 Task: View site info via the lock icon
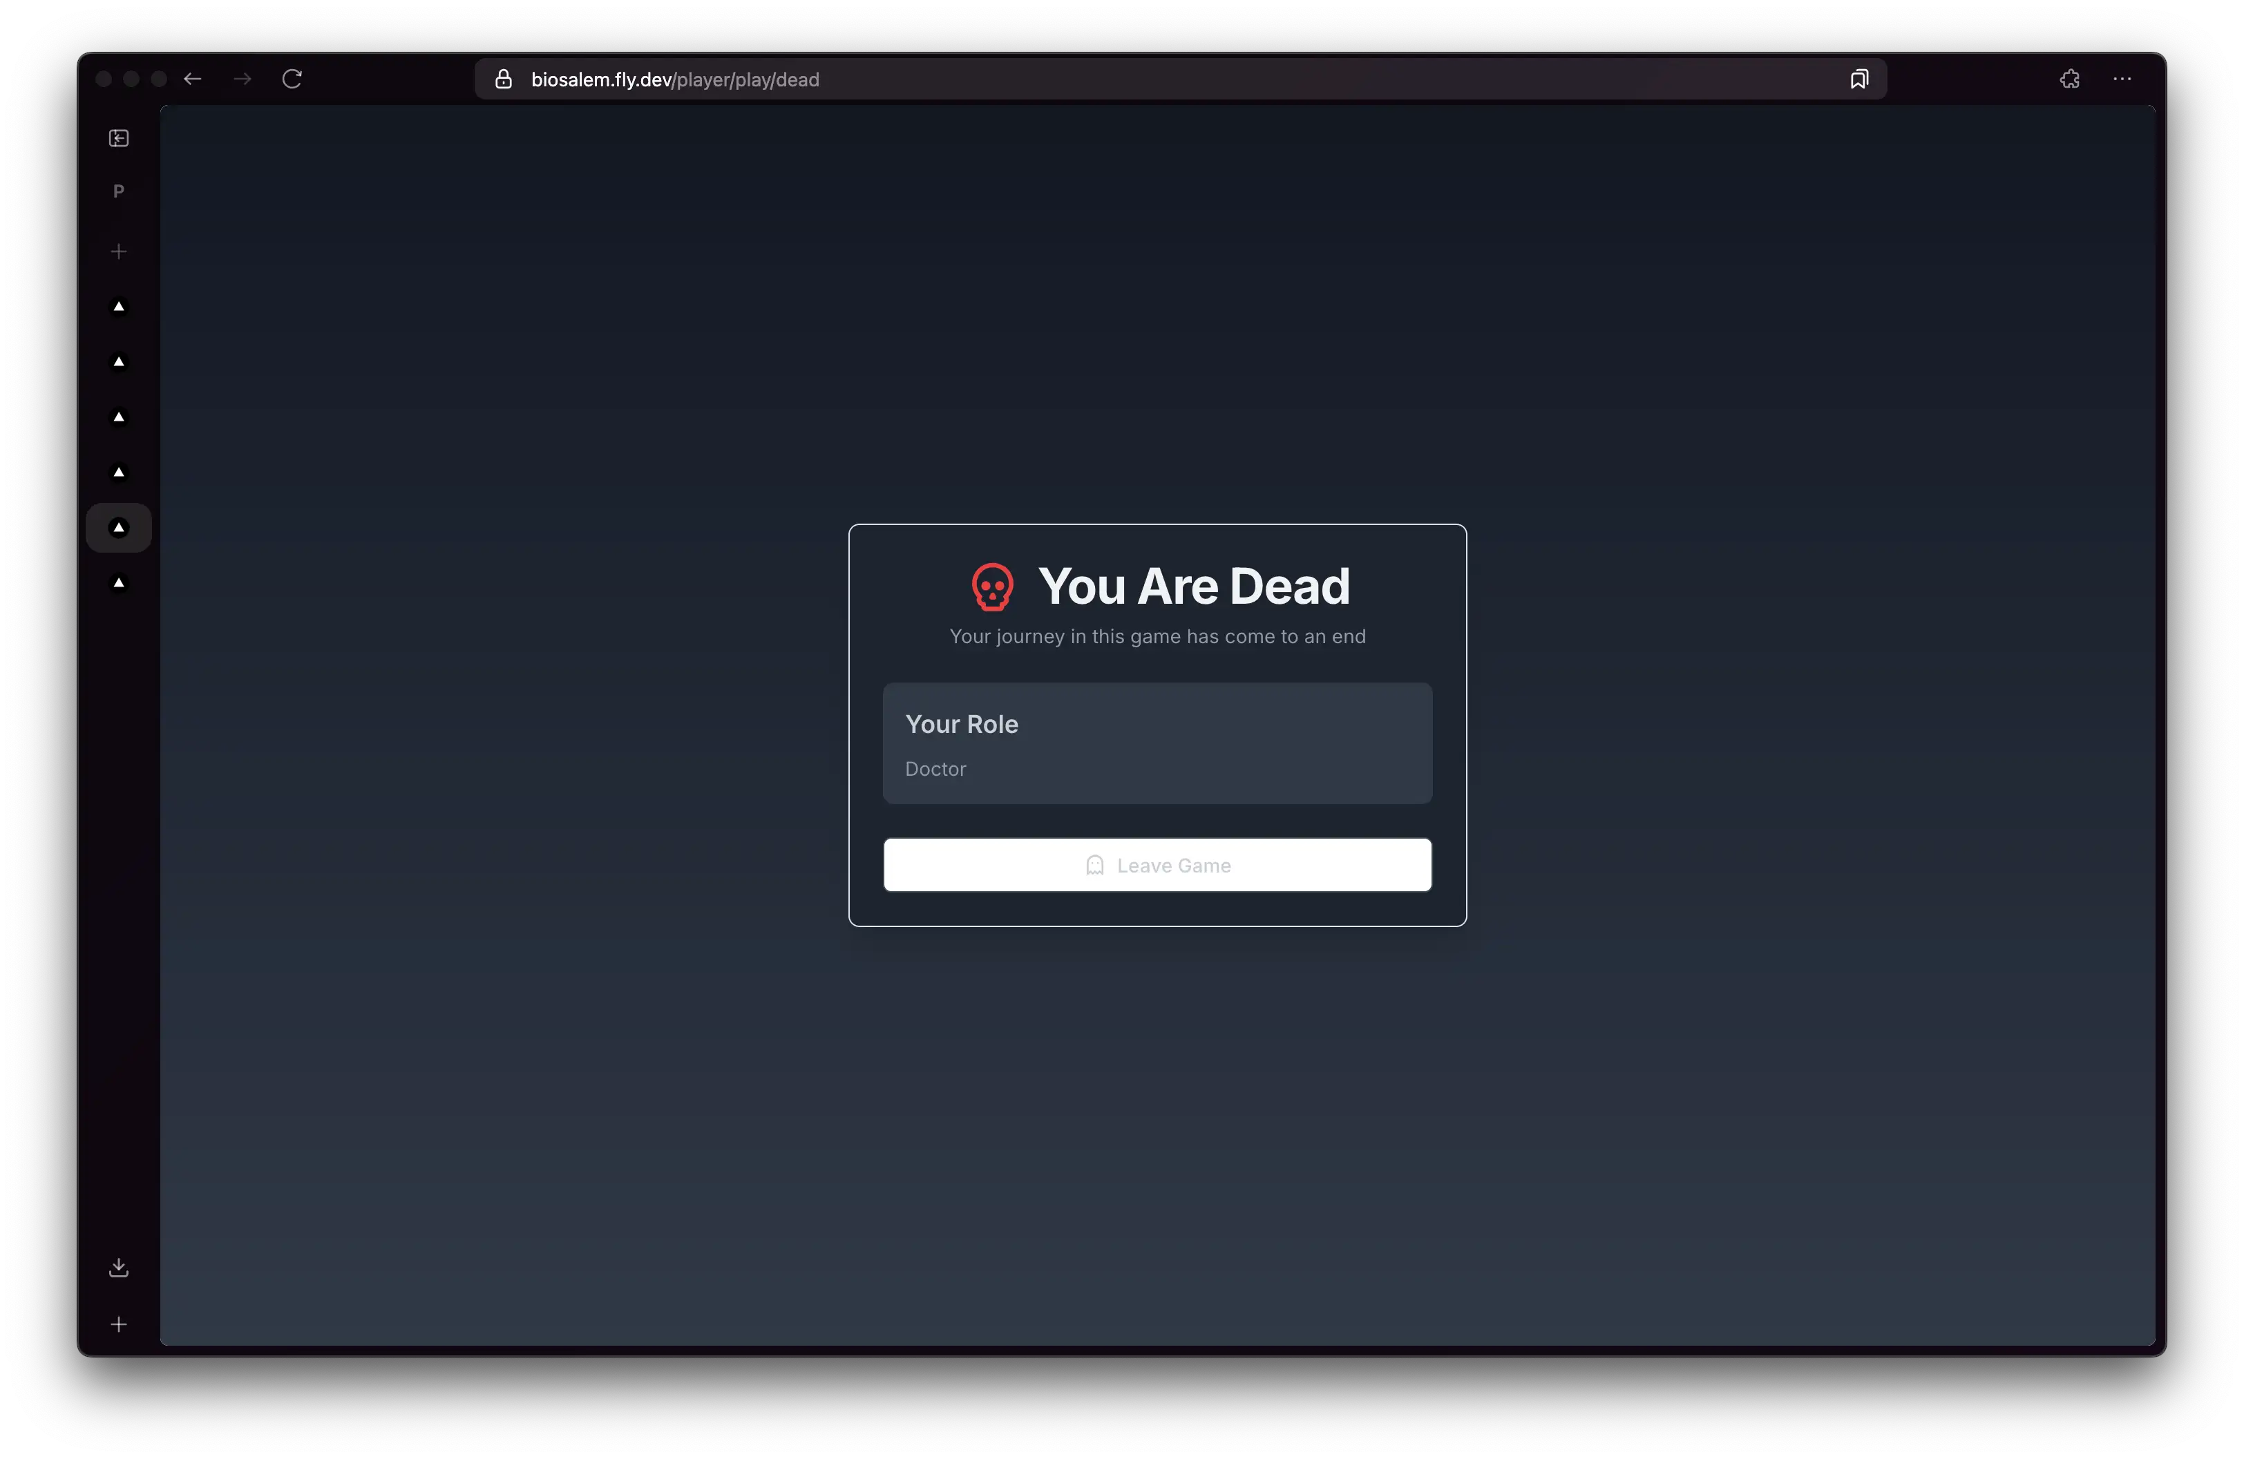504,79
